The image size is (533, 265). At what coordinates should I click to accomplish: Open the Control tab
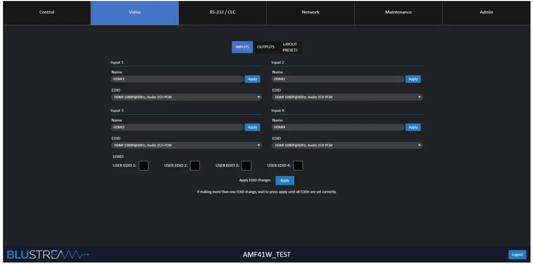coord(47,12)
